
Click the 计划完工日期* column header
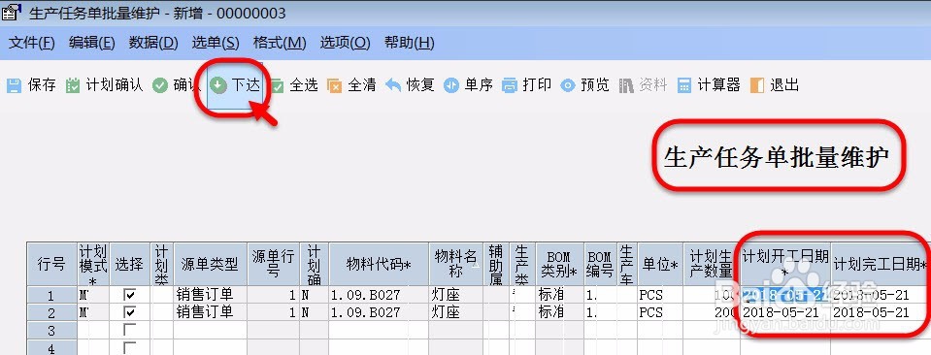tap(880, 264)
